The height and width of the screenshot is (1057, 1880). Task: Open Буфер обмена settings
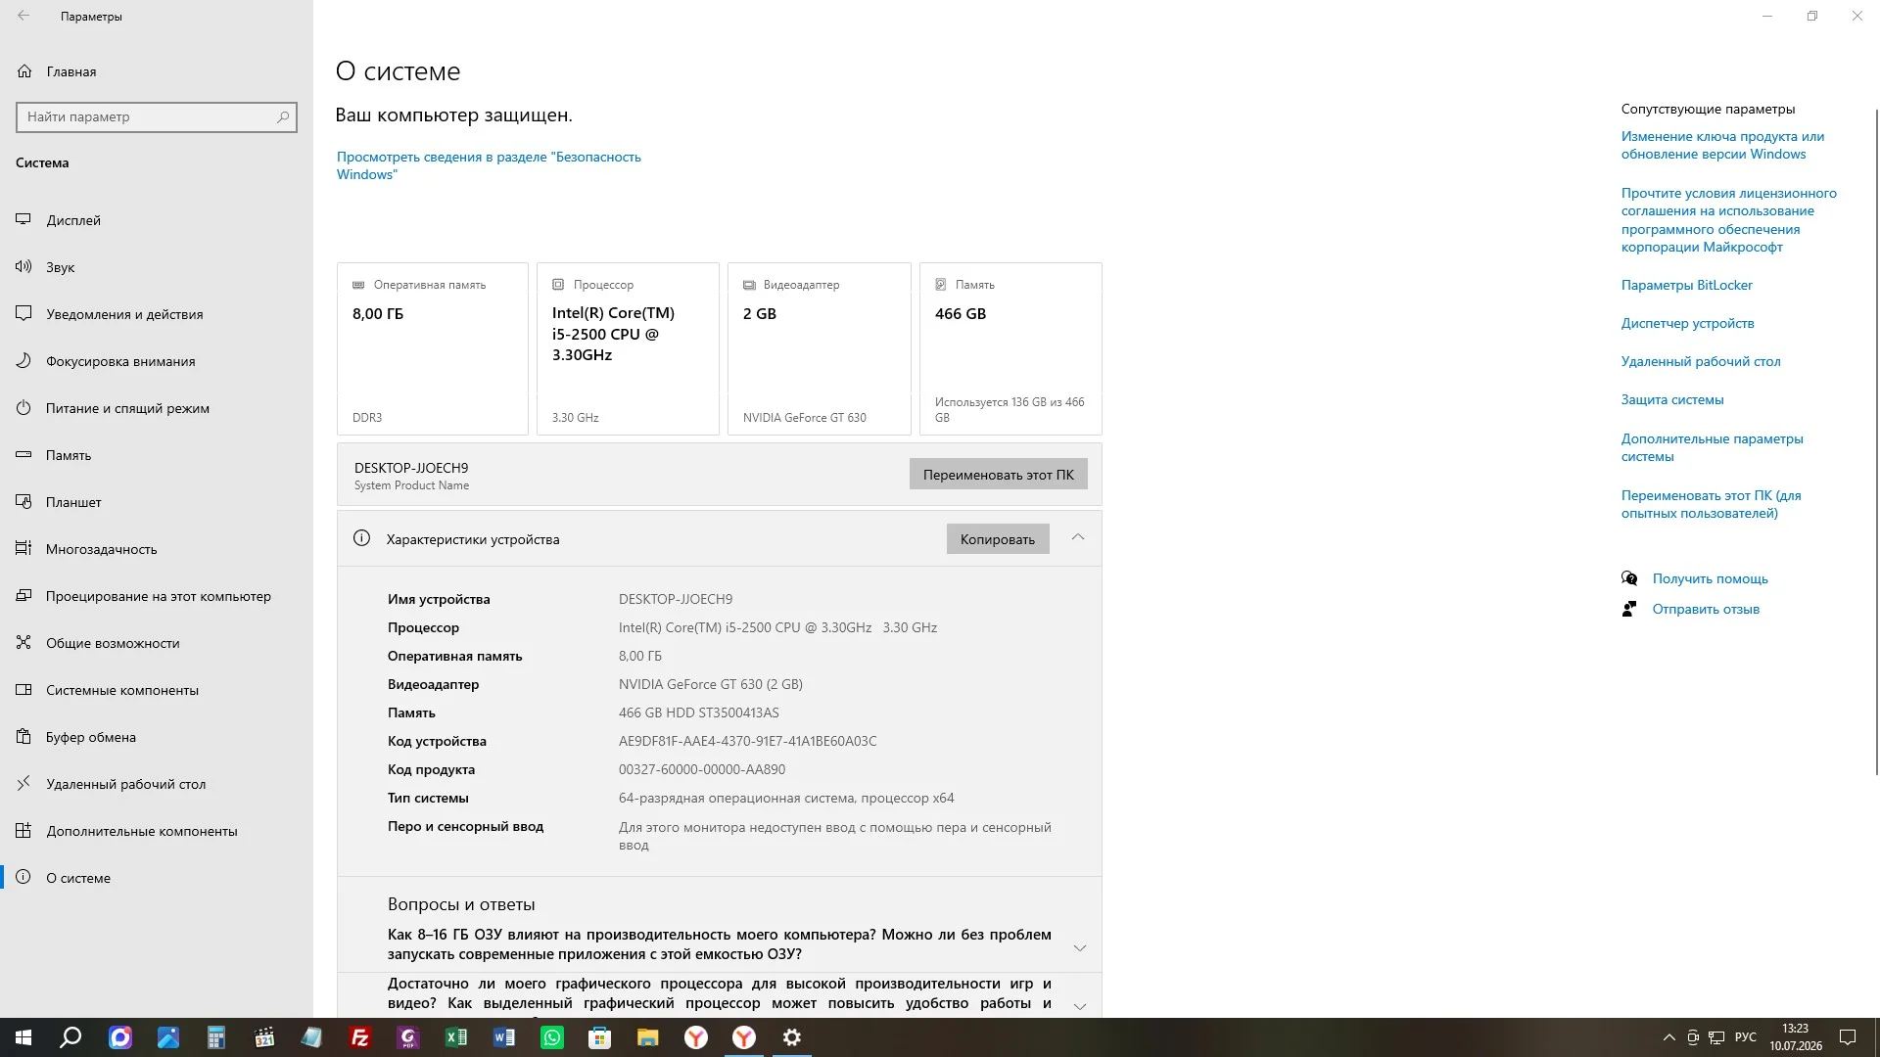pyautogui.click(x=157, y=737)
